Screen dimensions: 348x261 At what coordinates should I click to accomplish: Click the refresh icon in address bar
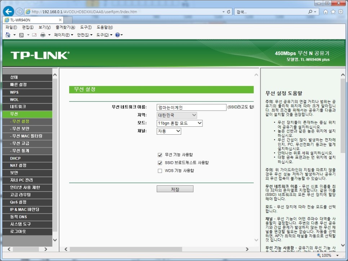[x=229, y=12]
